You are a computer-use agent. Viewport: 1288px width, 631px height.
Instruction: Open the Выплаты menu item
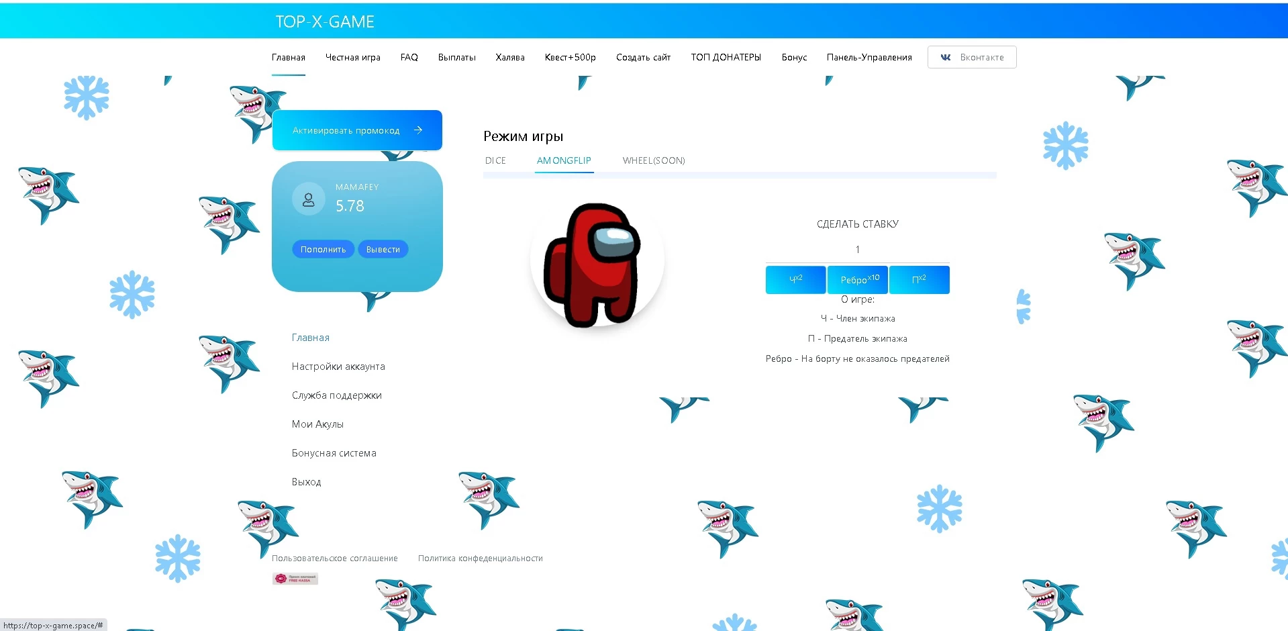click(x=457, y=57)
